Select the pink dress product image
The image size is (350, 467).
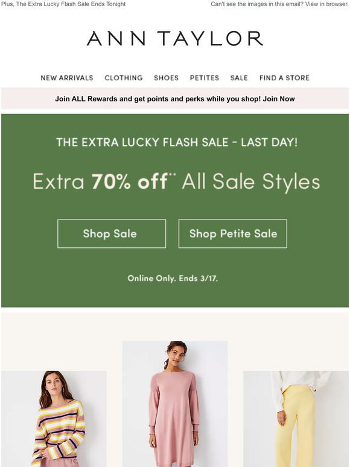[175, 404]
